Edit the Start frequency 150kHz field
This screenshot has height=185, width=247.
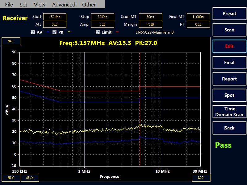point(55,17)
